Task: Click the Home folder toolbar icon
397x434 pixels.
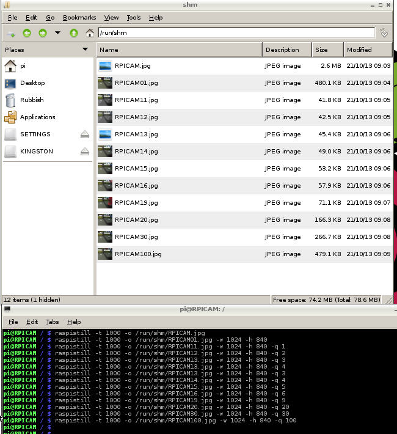Action: tap(90, 33)
